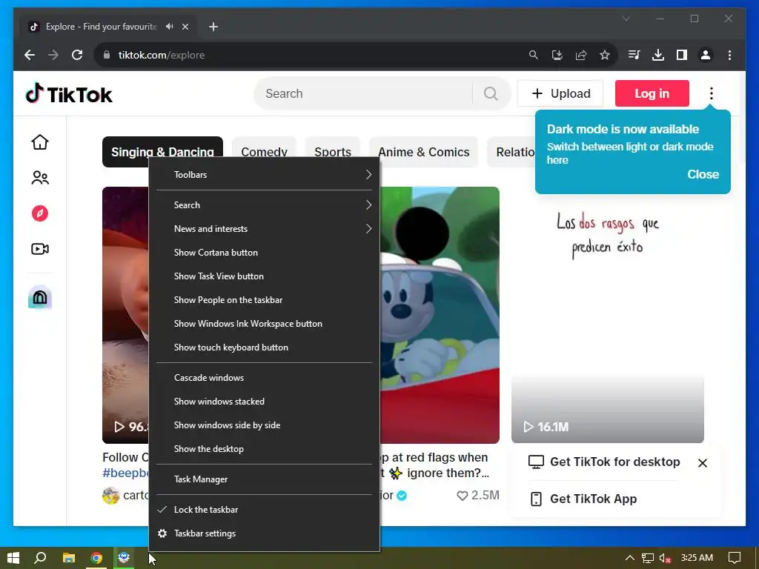Image resolution: width=759 pixels, height=569 pixels.
Task: Open Taskbar settings
Action: (265, 533)
